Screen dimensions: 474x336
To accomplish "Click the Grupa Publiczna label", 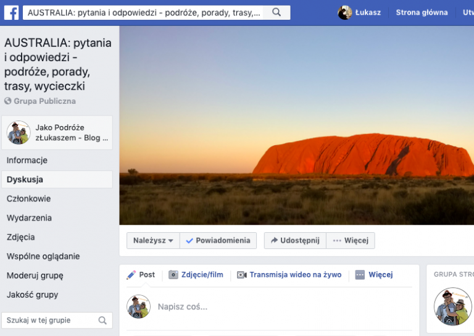I will (44, 101).
